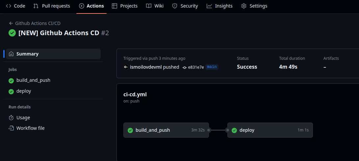Click the on: push trigger text
This screenshot has height=161, width=359.
[x=131, y=101]
